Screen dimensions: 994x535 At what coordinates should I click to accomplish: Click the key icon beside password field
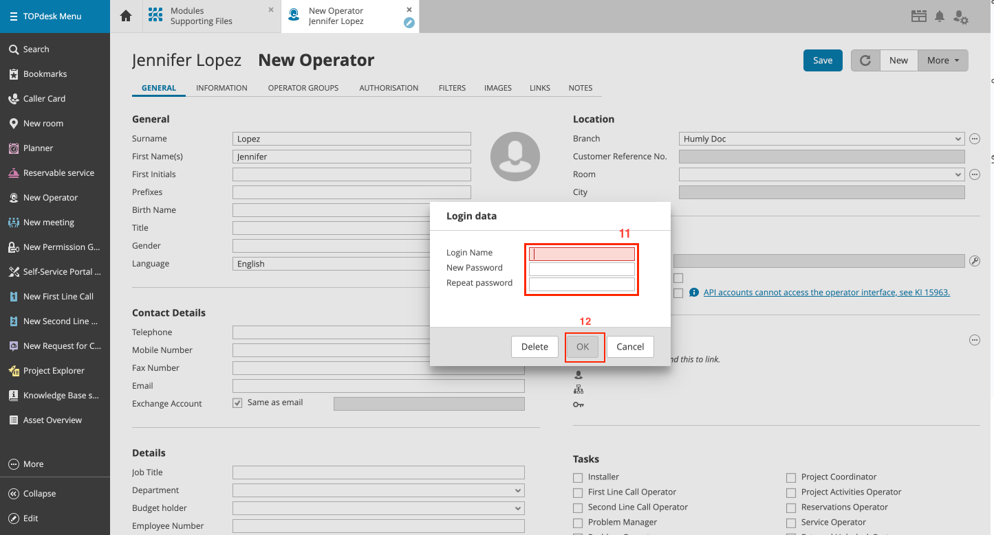pos(974,261)
